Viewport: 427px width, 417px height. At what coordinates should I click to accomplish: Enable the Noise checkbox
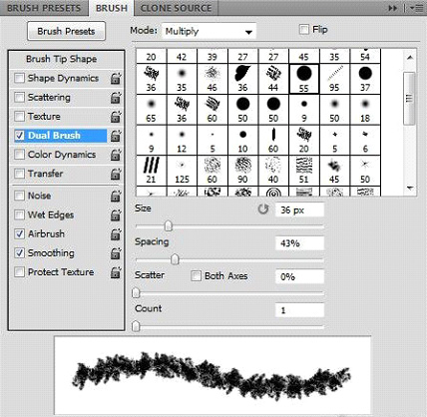(x=19, y=196)
